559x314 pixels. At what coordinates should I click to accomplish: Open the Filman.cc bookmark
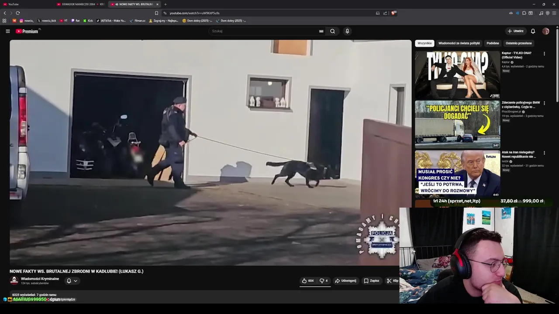[x=138, y=20]
